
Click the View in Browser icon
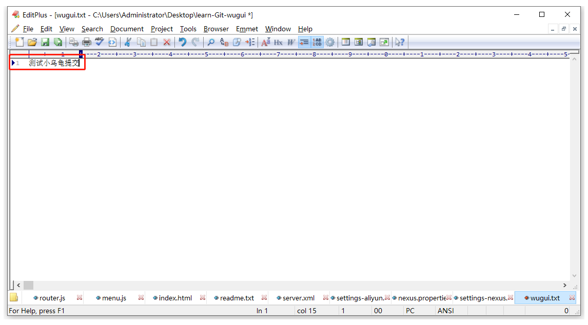[x=112, y=42]
